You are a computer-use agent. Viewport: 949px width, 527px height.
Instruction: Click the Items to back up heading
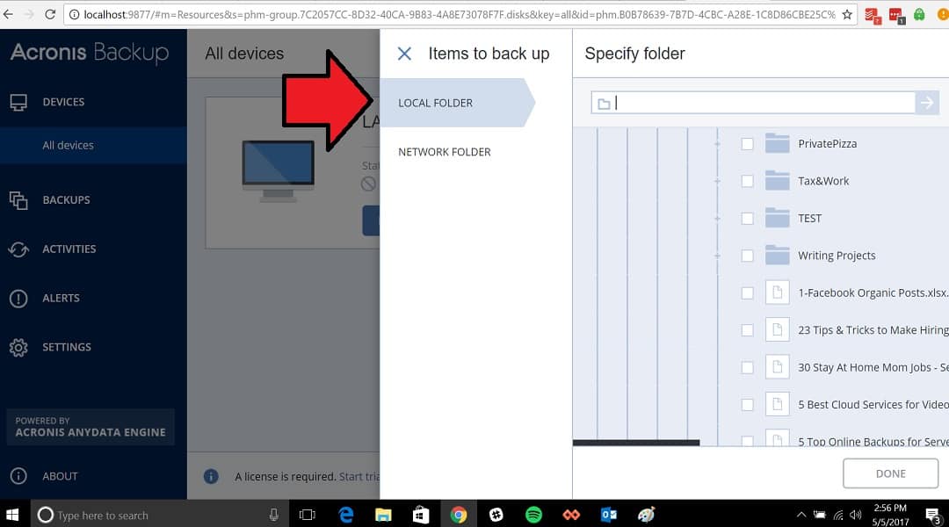click(489, 54)
